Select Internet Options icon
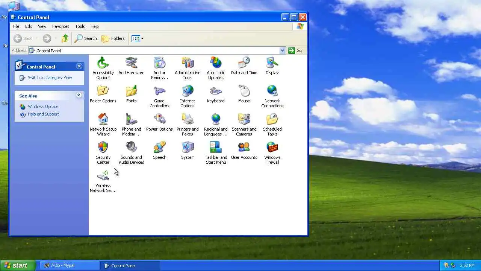This screenshot has height=271, width=481. pos(188,96)
